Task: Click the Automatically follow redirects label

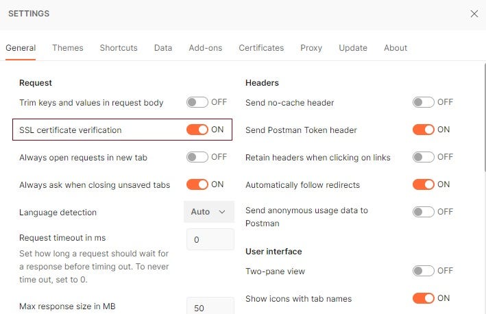Action: coord(302,185)
